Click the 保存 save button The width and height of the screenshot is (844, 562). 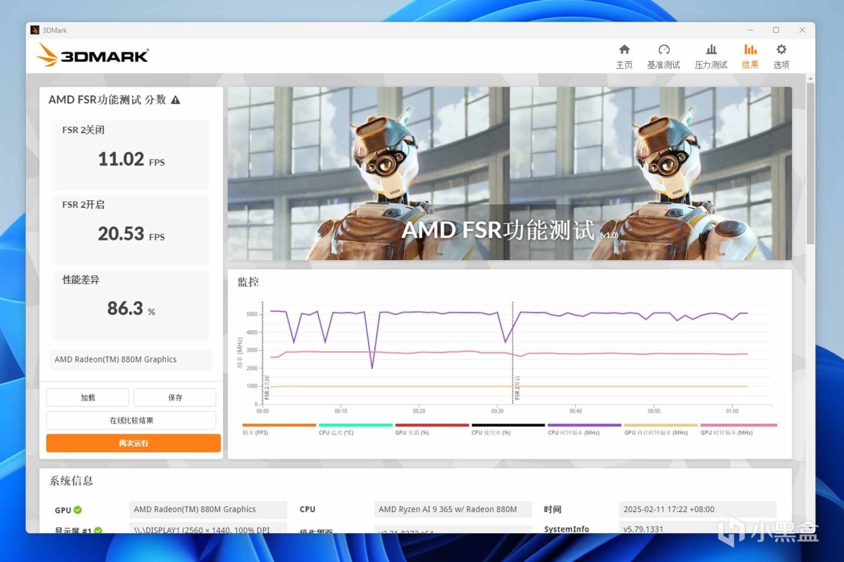(x=175, y=397)
